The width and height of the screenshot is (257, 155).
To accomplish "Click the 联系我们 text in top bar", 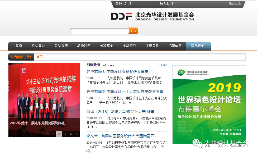I will click(x=166, y=3).
